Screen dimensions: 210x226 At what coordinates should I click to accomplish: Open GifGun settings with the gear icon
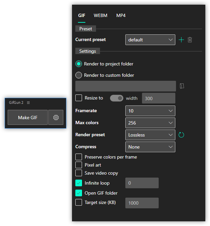[x=56, y=118]
